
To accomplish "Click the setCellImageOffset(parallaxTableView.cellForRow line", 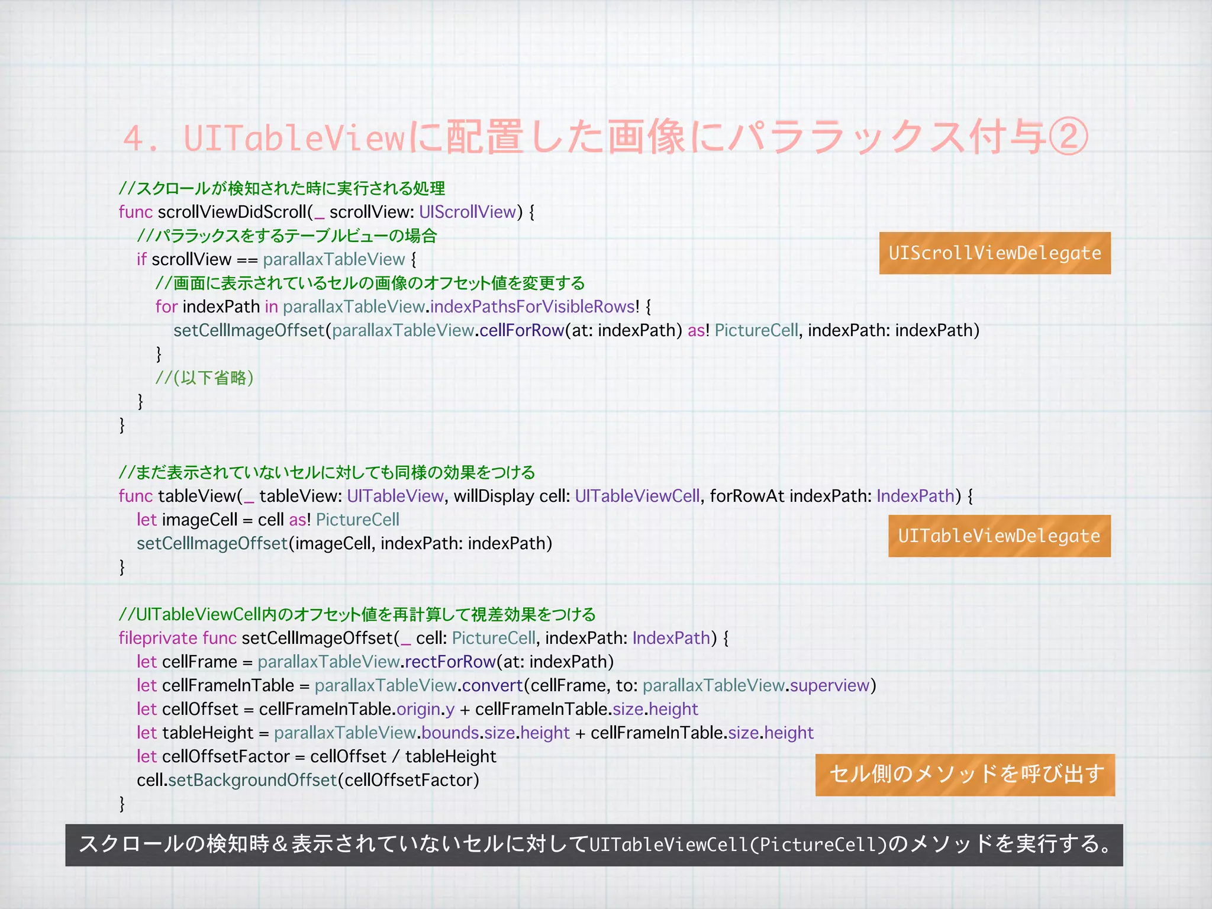I will [x=576, y=330].
